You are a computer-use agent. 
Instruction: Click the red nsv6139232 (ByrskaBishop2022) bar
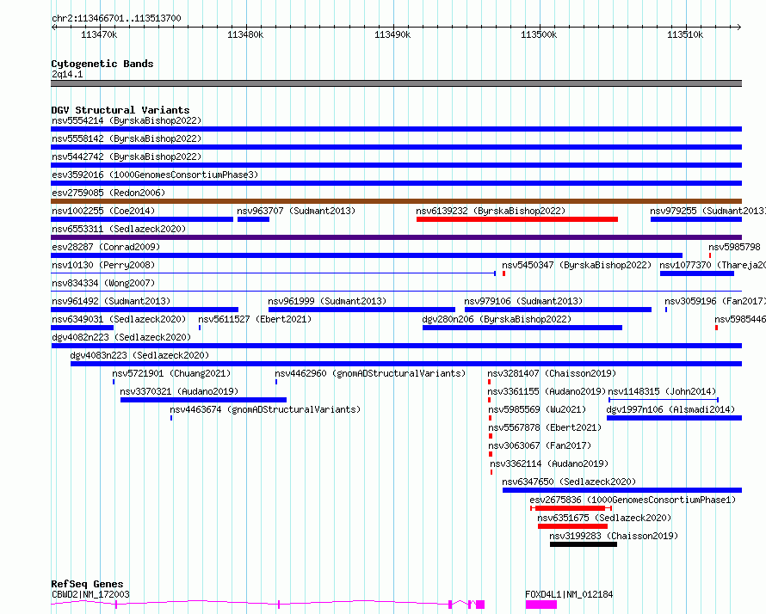517,219
